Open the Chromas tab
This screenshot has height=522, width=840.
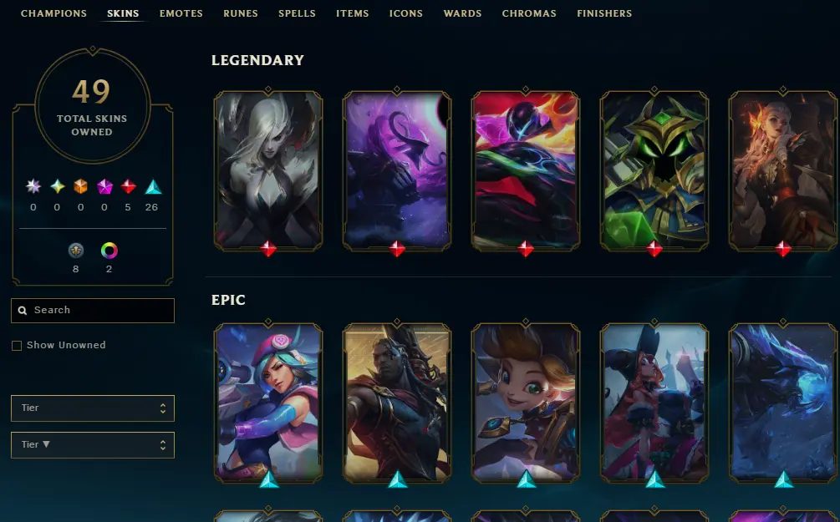(x=529, y=13)
